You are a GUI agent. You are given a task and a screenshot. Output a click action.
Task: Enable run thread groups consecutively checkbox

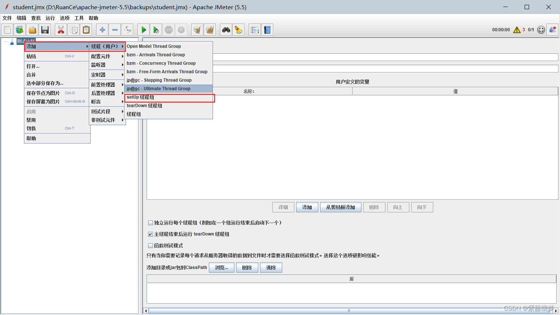[150, 223]
